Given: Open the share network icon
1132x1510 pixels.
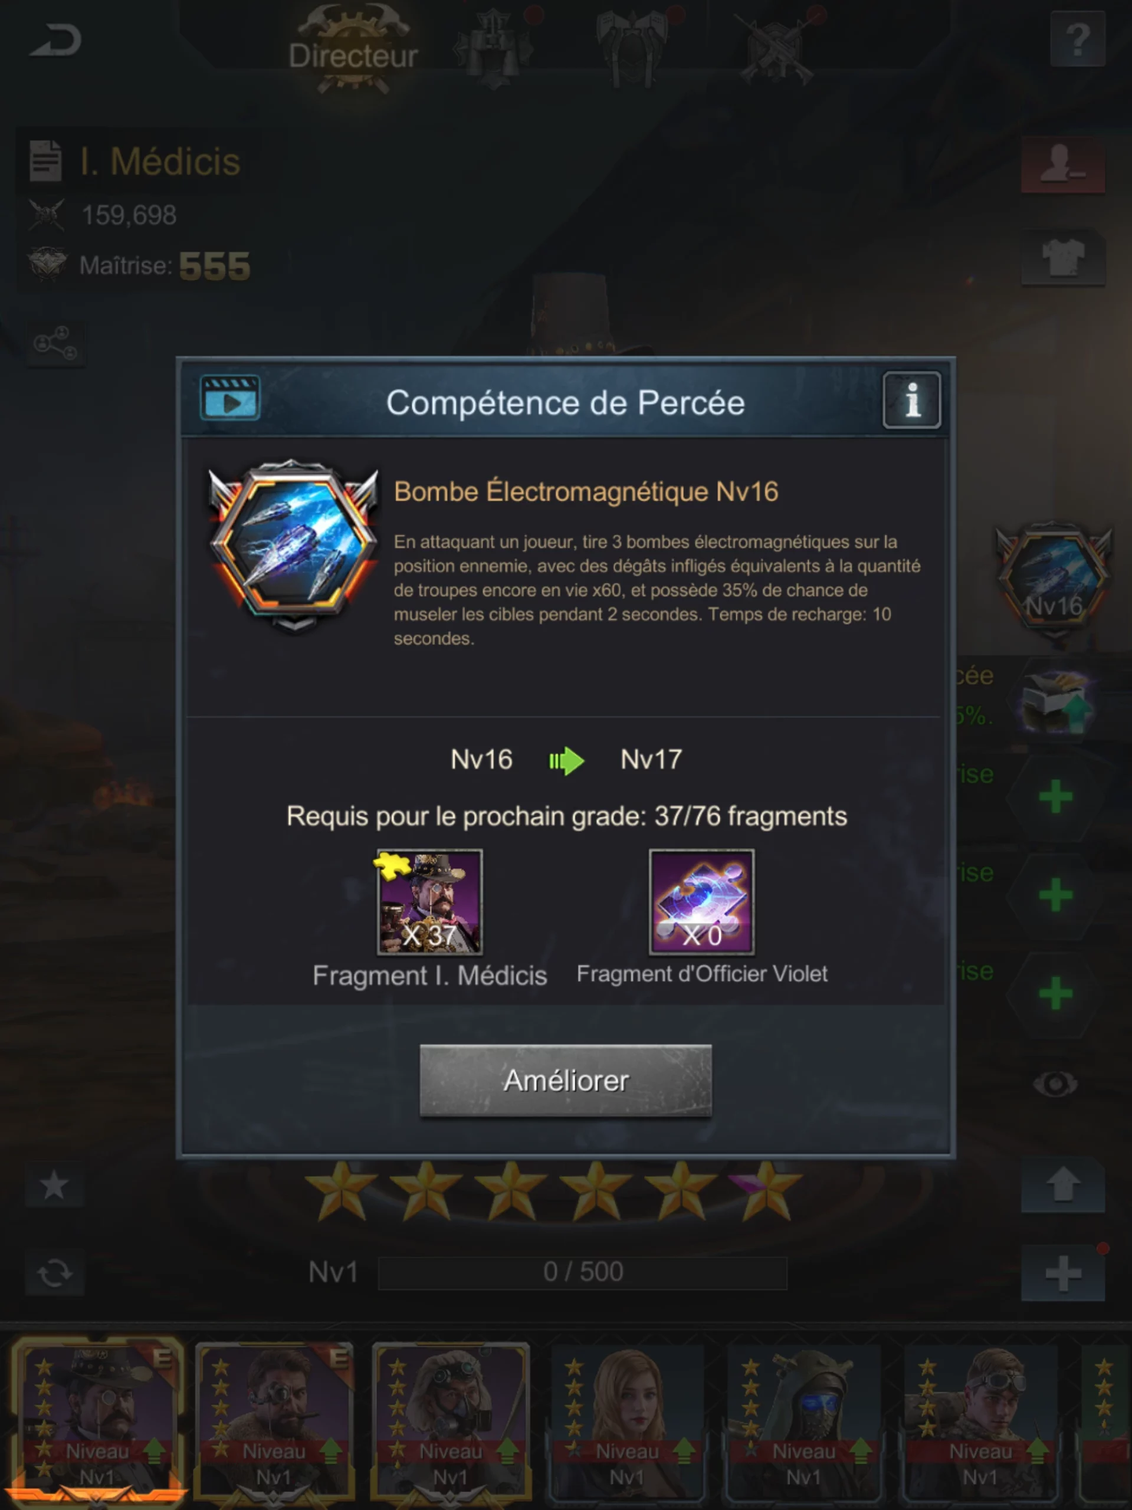Looking at the screenshot, I should (x=55, y=343).
